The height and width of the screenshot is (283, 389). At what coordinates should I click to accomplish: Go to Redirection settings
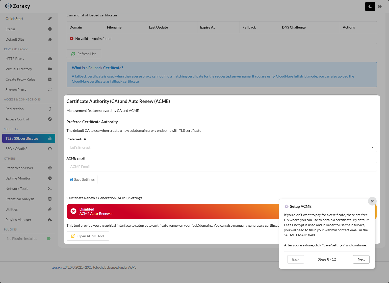tap(29, 109)
